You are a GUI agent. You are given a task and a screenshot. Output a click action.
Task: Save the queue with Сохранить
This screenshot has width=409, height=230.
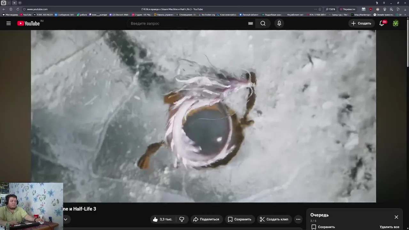coord(323,227)
